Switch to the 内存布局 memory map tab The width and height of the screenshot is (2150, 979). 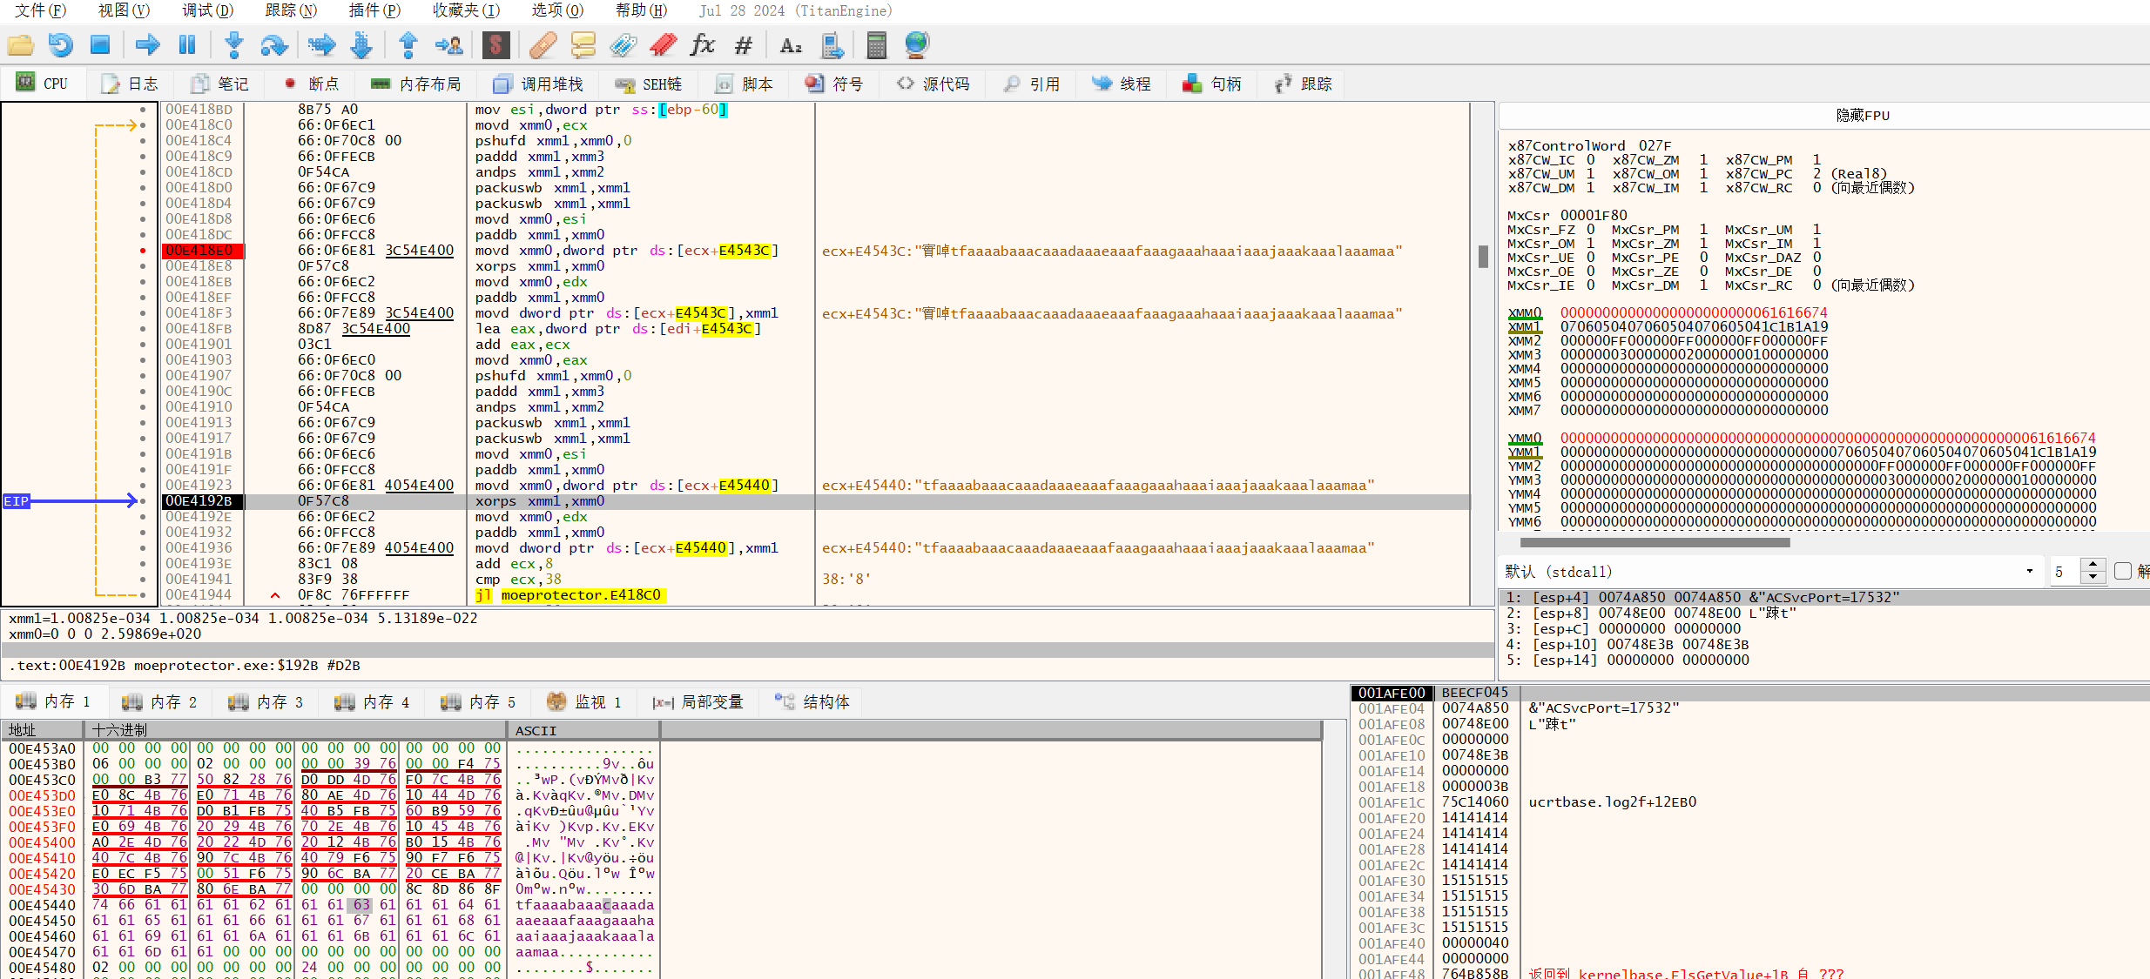(x=415, y=84)
